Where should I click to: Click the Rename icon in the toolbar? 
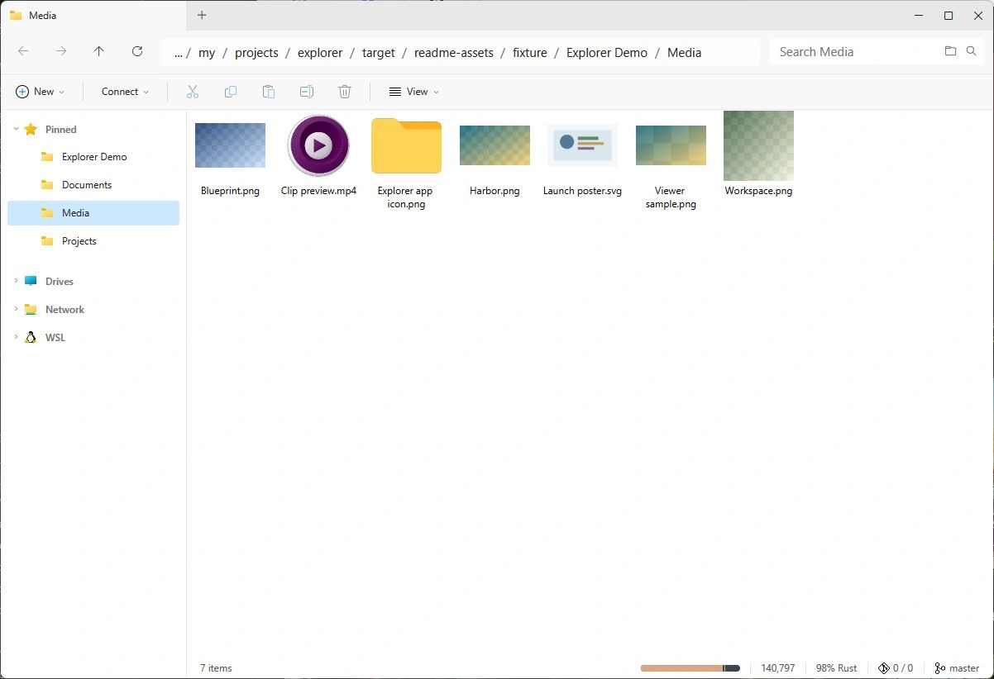pyautogui.click(x=307, y=92)
